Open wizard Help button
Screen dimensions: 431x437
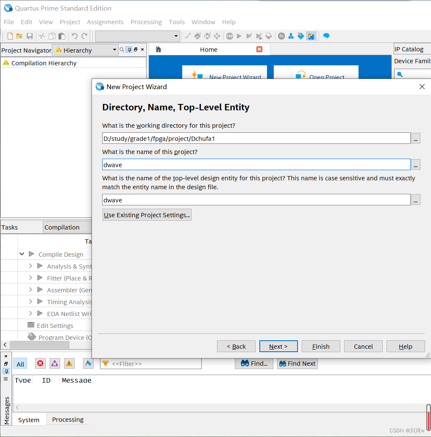tap(406, 347)
